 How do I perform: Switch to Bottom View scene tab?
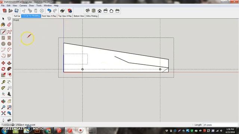point(79,16)
